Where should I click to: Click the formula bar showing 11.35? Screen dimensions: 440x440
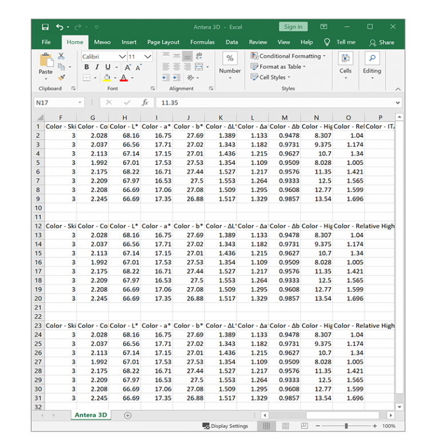click(275, 103)
